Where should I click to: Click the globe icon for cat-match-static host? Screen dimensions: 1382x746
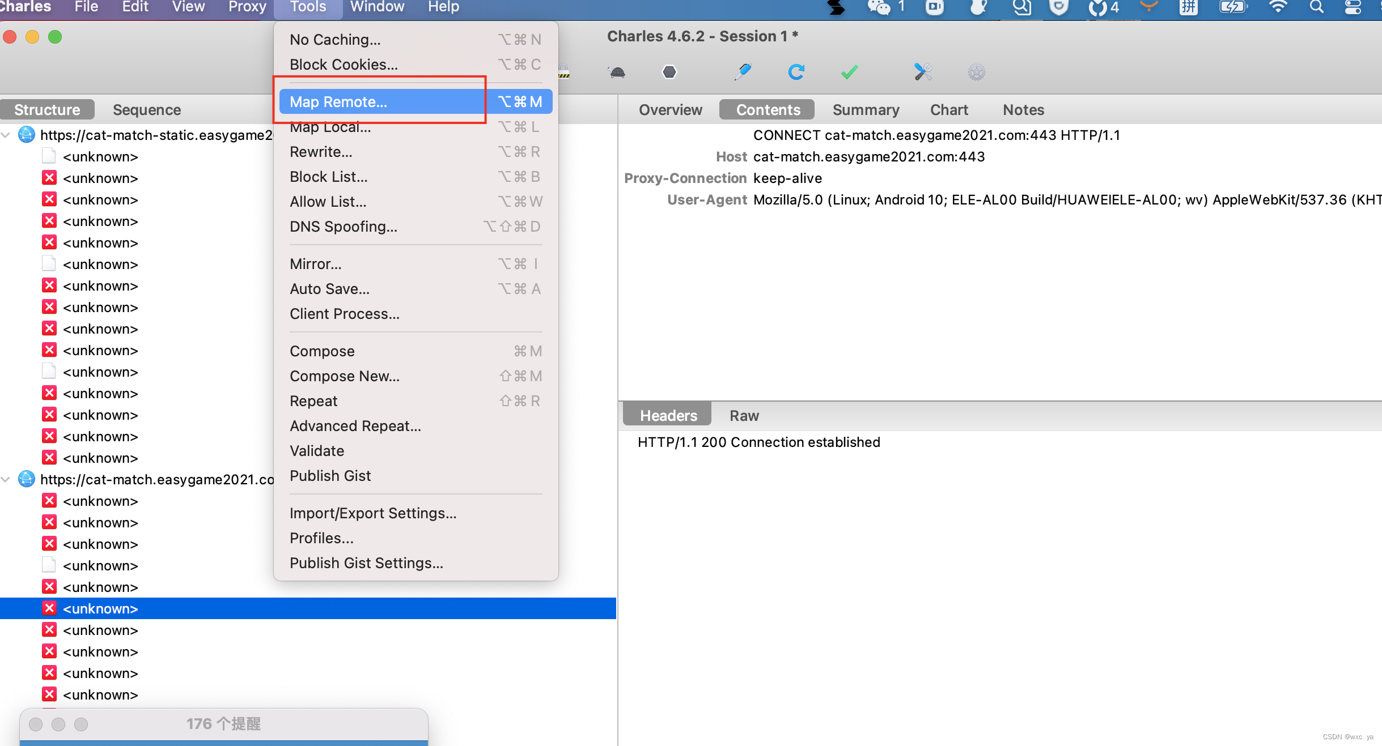pyautogui.click(x=26, y=135)
